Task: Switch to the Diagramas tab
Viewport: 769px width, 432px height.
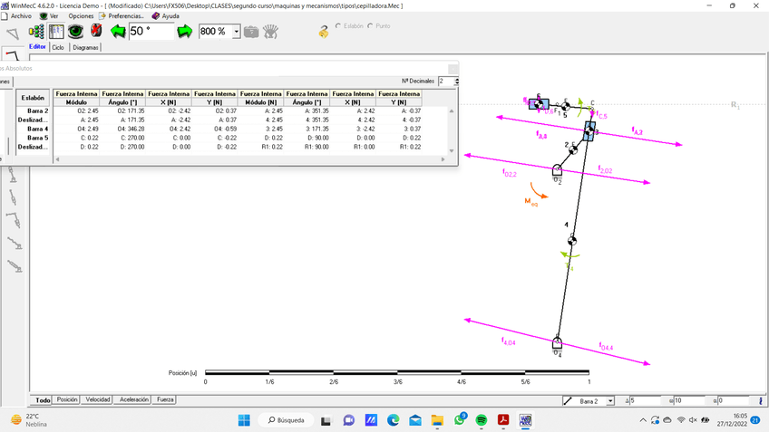Action: pyautogui.click(x=86, y=47)
